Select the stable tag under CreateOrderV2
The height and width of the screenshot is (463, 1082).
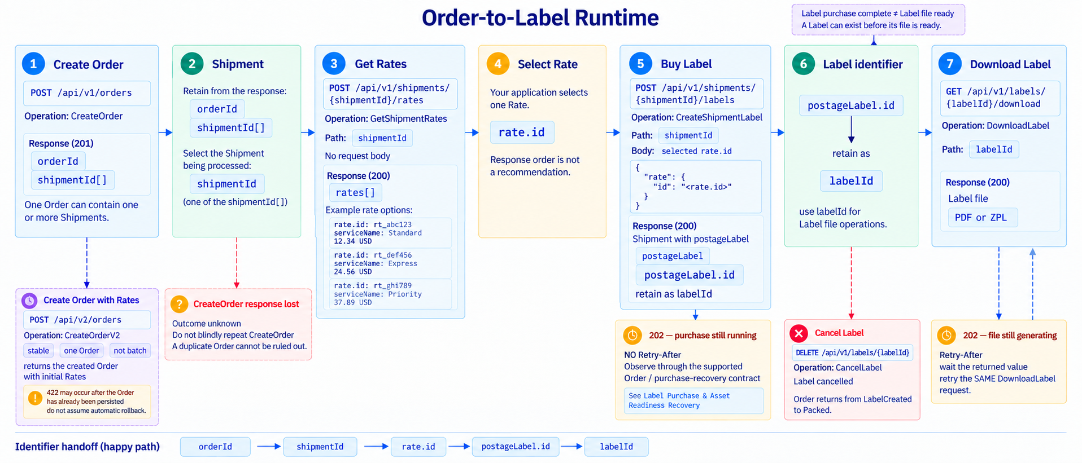pyautogui.click(x=38, y=351)
